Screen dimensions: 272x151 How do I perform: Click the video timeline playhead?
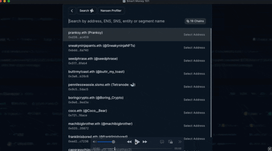(x=115, y=149)
